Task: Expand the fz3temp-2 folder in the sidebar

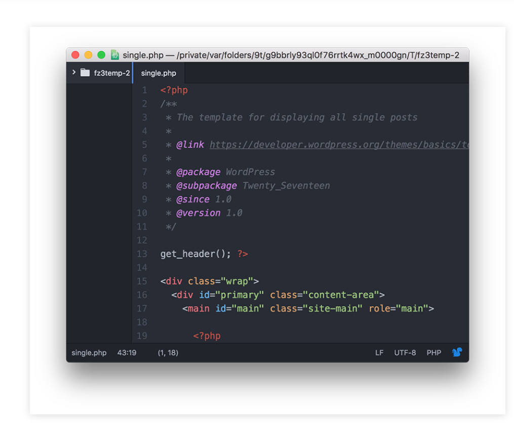Action: point(73,72)
